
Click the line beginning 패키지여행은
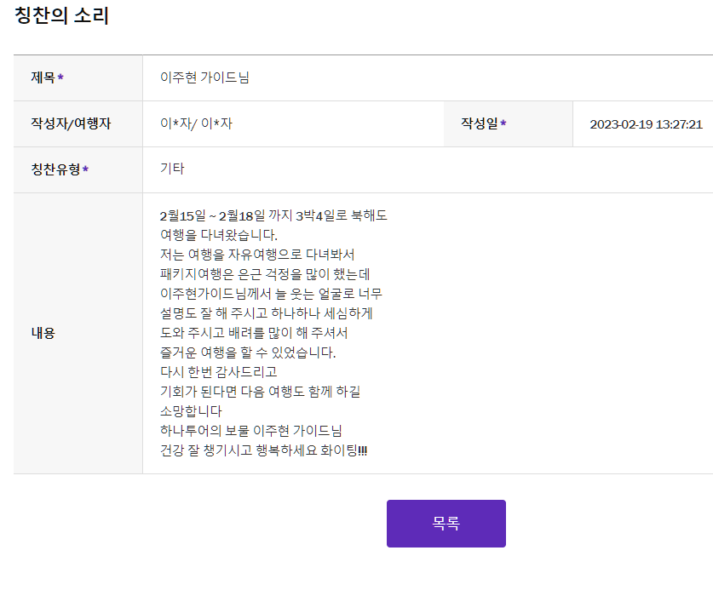[x=265, y=274]
